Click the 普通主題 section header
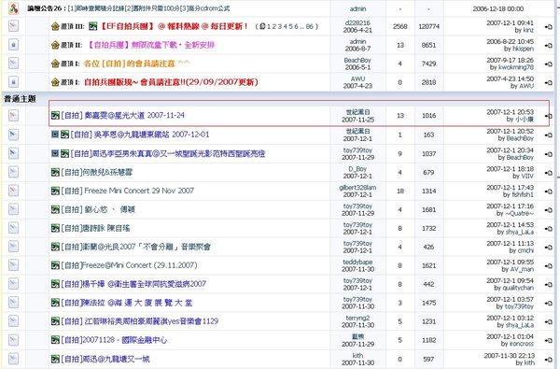Image resolution: width=560 pixels, height=369 pixels. (x=20, y=99)
